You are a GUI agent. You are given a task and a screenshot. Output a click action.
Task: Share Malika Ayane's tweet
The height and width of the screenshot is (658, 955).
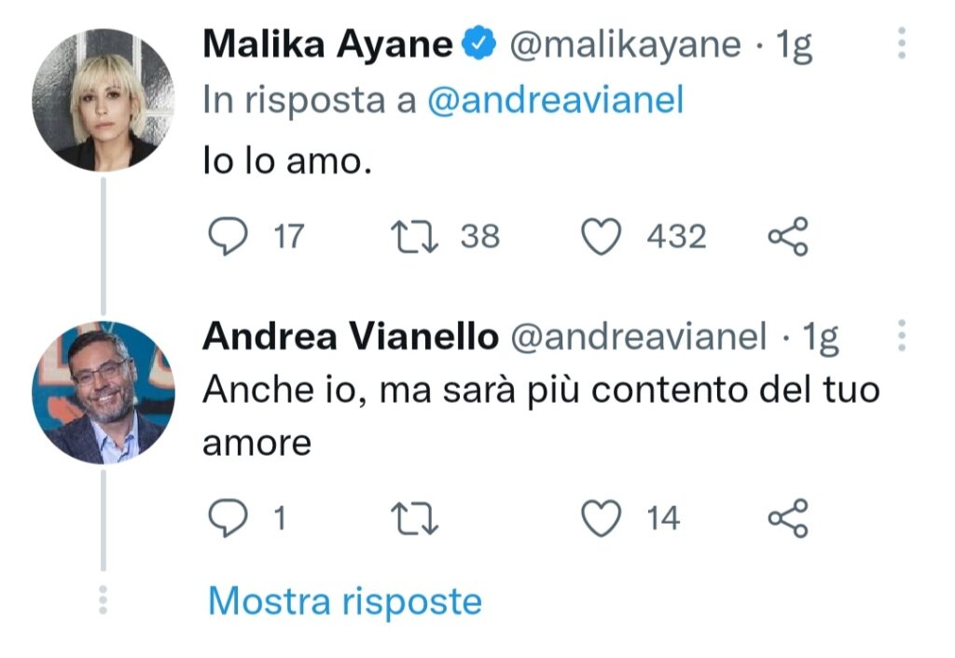[x=788, y=237]
